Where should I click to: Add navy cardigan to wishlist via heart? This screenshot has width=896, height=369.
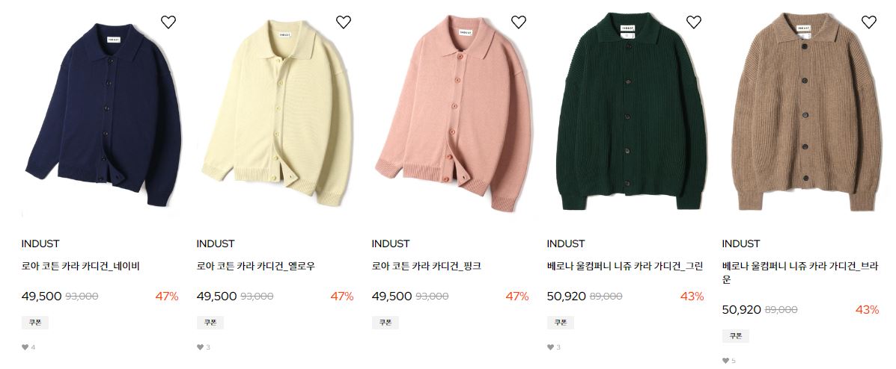(x=168, y=22)
